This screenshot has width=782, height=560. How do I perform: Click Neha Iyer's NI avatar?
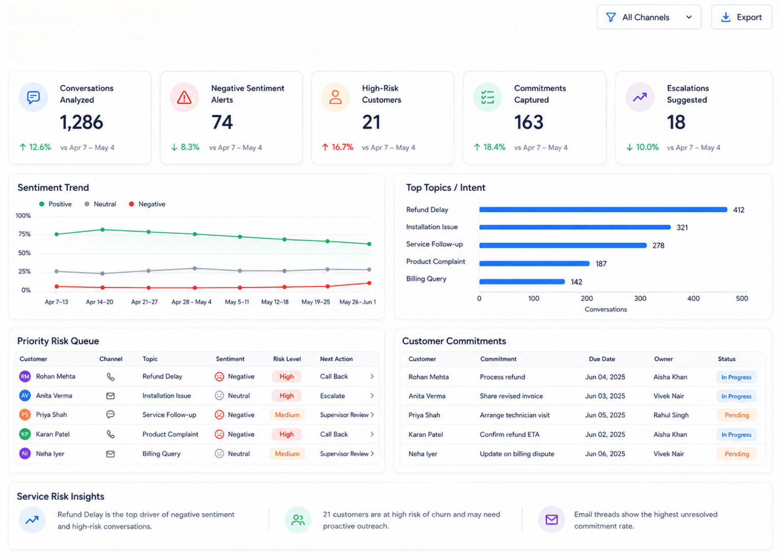click(25, 454)
